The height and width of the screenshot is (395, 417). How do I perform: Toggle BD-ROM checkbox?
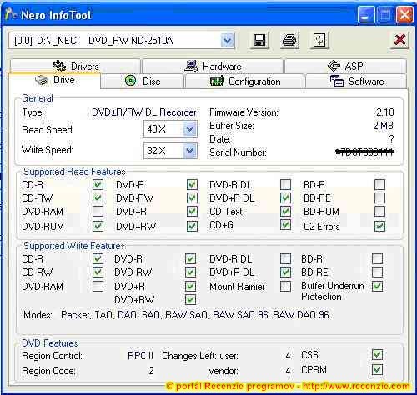tap(379, 212)
